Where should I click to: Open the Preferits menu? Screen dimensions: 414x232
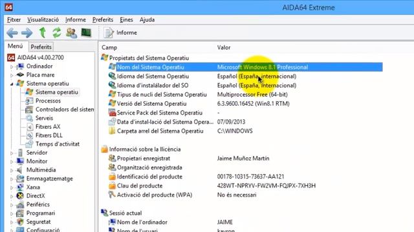(103, 20)
